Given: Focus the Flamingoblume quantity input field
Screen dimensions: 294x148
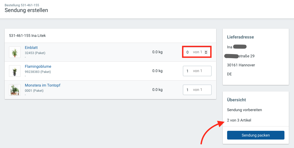Looking at the screenshot, I should tap(197, 71).
